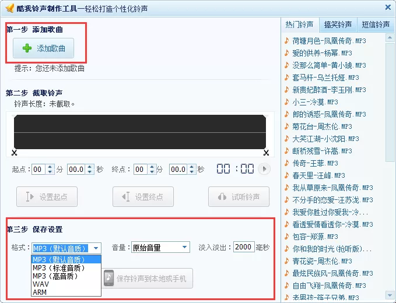Select 不分手的恋爱-汪苏泷.MP3 in list
This screenshot has height=303, width=396.
(332, 200)
